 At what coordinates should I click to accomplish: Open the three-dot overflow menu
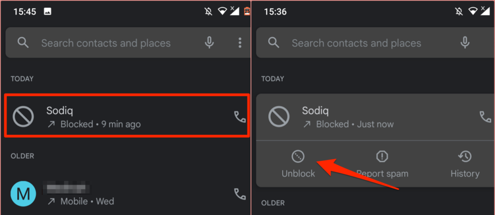tap(240, 43)
